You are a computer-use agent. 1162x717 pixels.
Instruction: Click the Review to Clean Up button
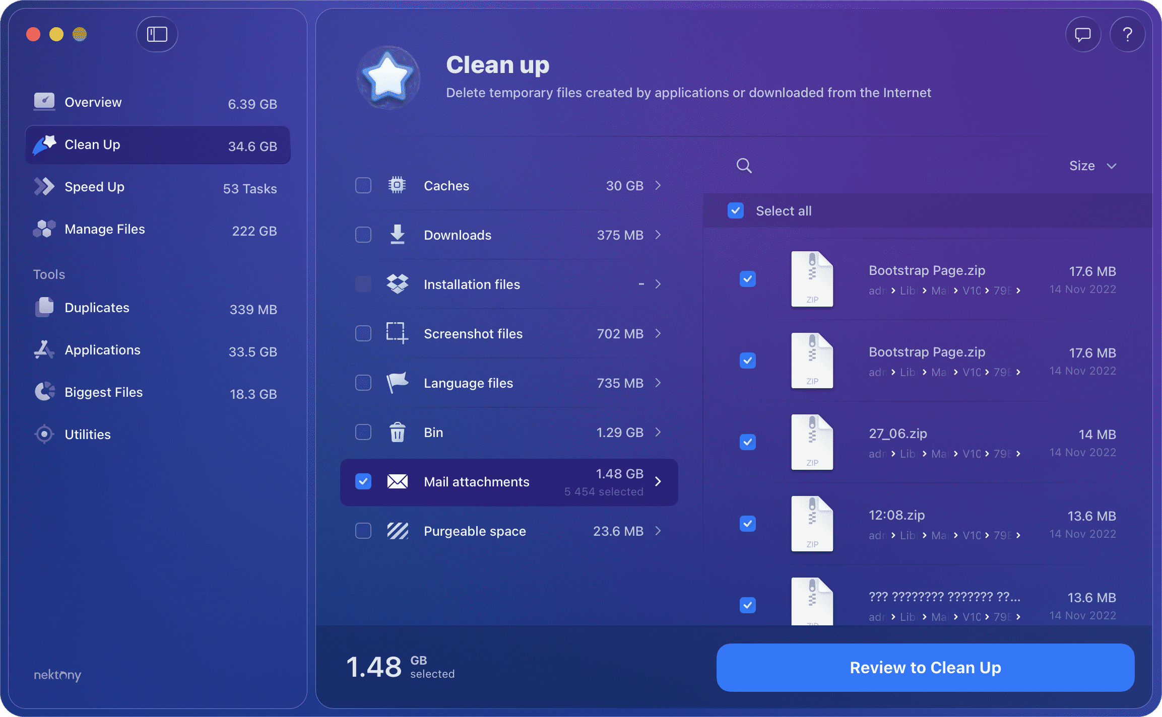[x=925, y=668]
